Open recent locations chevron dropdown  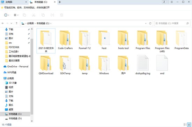pos(12,23)
